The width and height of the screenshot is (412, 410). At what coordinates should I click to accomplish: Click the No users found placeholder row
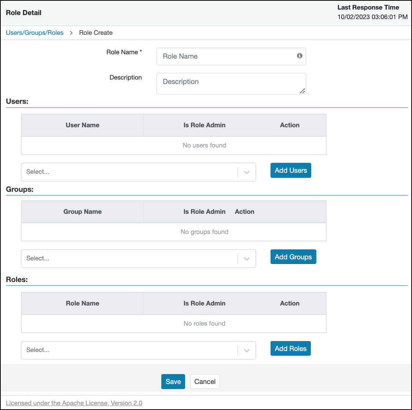coord(204,145)
